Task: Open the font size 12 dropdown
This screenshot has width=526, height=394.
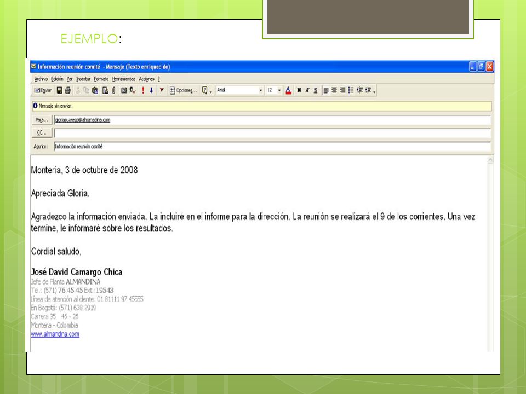Action: (279, 90)
